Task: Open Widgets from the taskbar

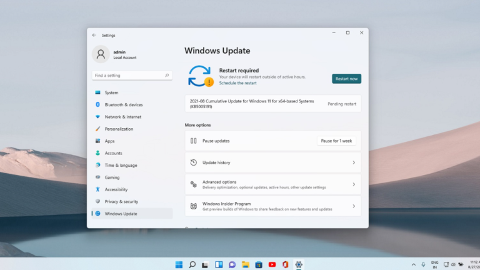Action: pos(219,264)
